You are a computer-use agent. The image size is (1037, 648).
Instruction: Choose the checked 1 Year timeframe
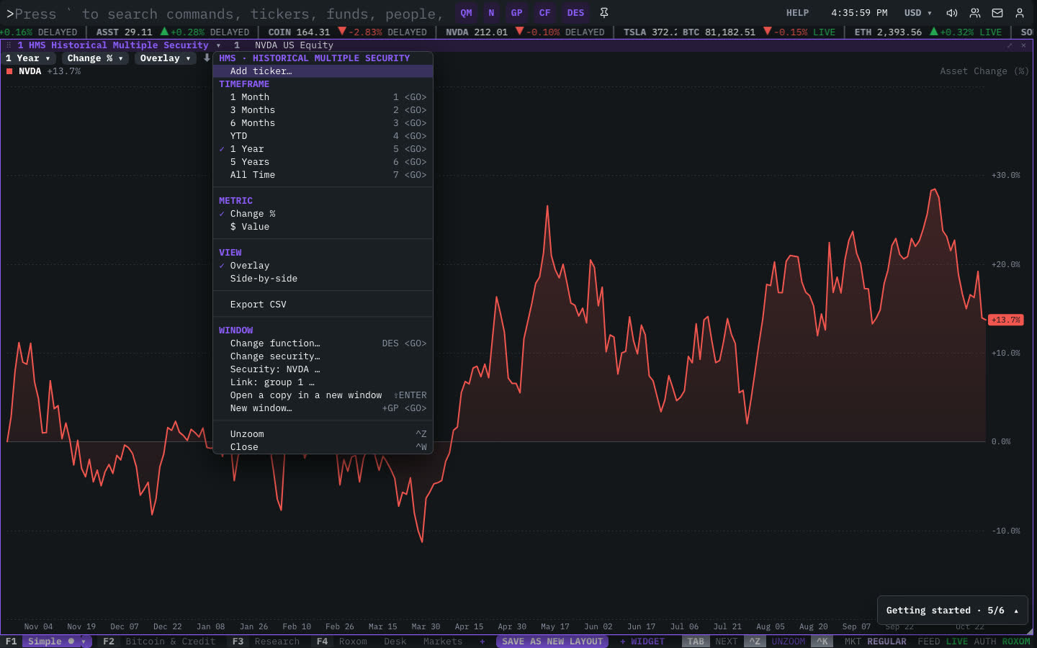[x=323, y=149]
